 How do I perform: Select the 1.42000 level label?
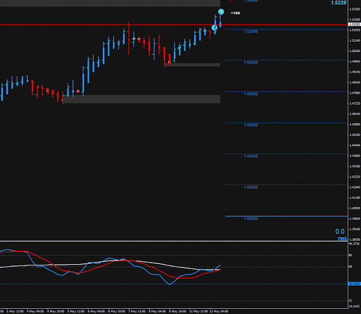coord(251,187)
